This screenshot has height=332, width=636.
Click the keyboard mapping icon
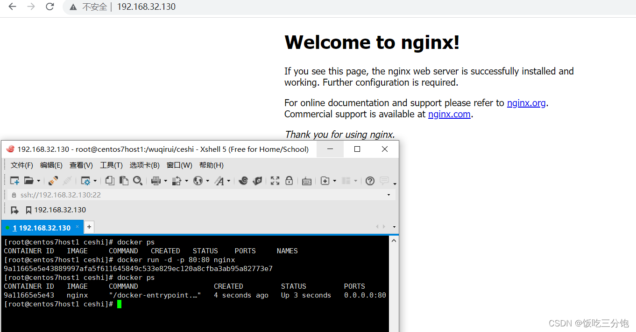tap(307, 181)
